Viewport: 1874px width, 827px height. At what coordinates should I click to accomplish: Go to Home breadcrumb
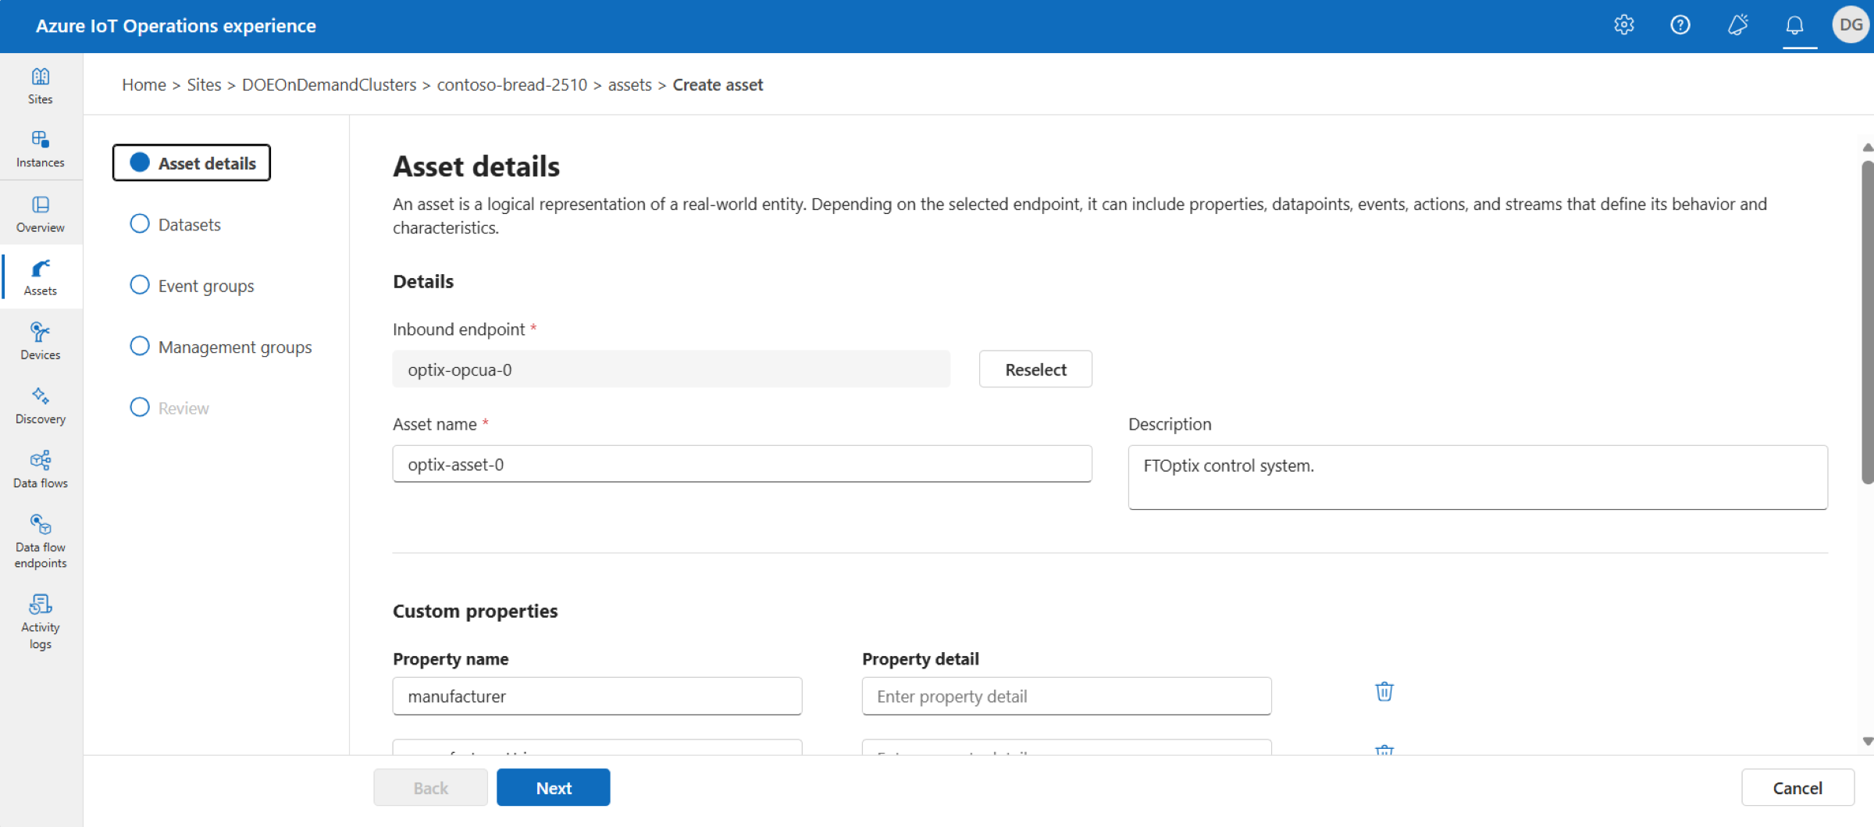click(144, 84)
